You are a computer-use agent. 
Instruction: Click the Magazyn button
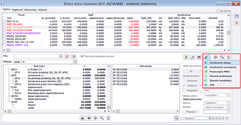(191, 112)
